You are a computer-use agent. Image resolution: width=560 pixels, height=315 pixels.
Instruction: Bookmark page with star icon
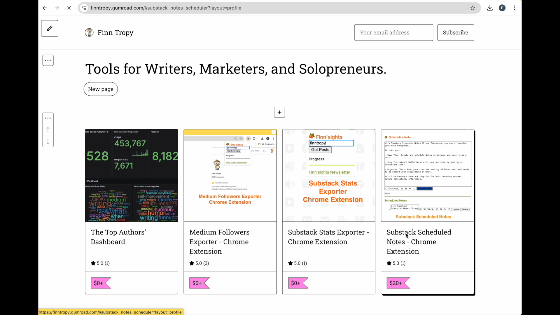(x=473, y=8)
